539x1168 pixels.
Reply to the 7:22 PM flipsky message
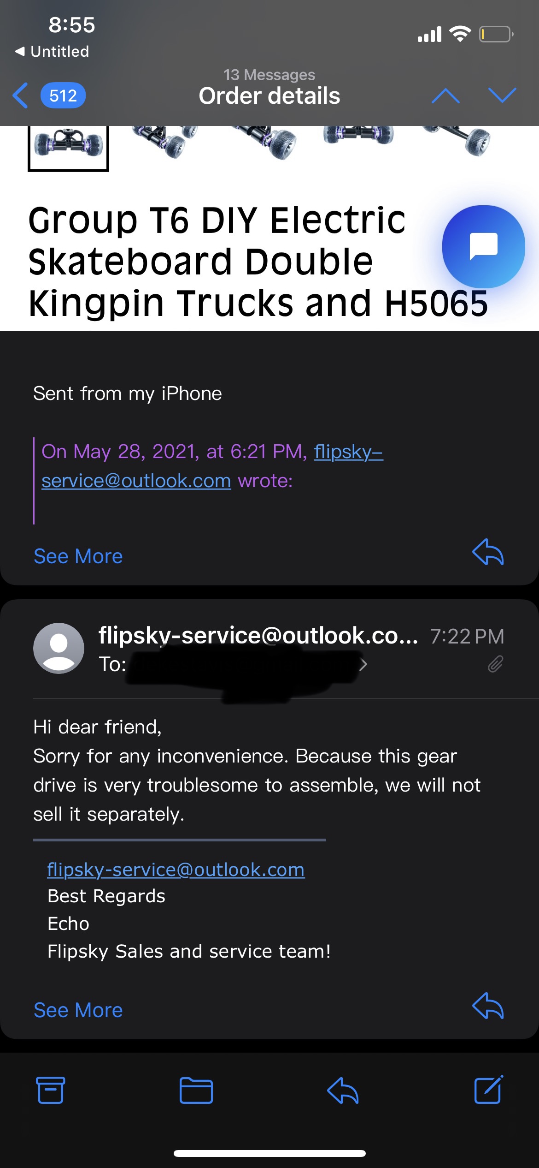pos(488,1006)
